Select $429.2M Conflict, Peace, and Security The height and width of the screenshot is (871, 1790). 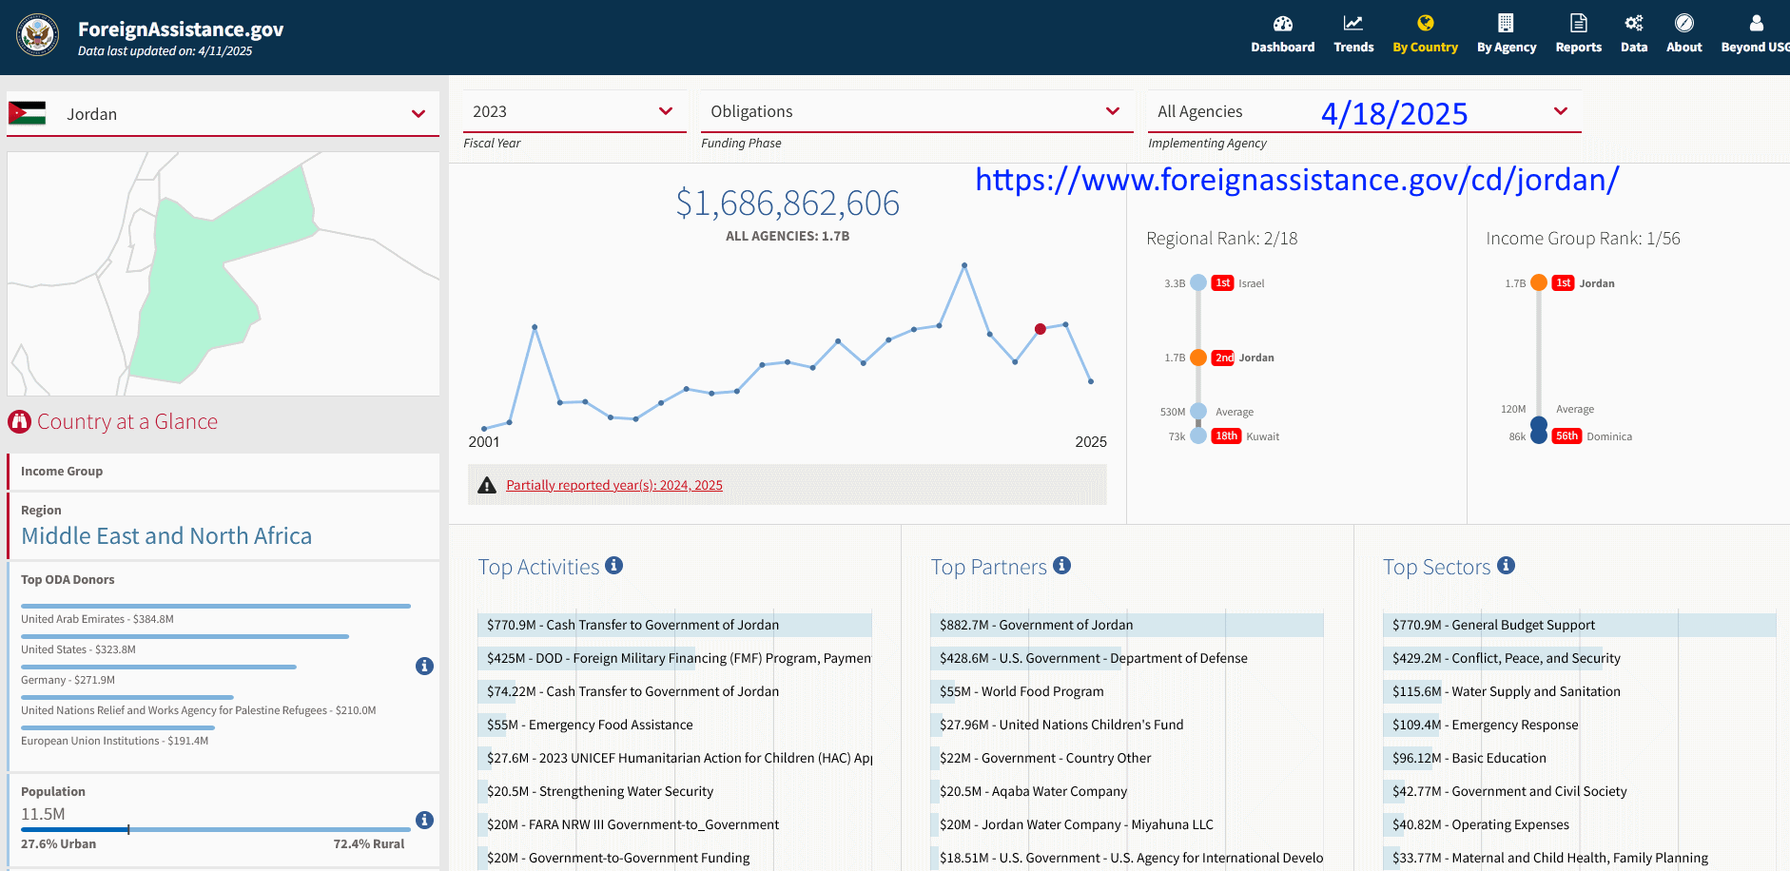[x=1579, y=658]
